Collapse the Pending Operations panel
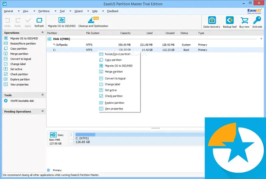Image resolution: width=266 pixels, height=179 pixels. (x=43, y=111)
